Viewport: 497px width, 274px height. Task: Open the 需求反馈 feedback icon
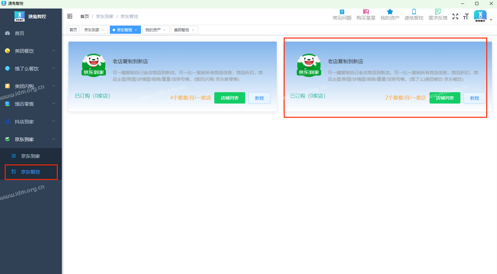click(x=438, y=12)
